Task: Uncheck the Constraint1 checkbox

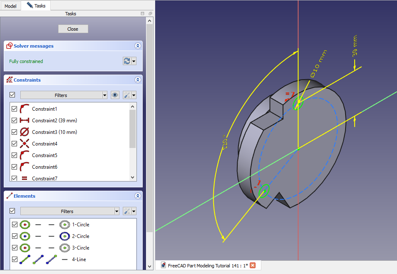Action: click(x=15, y=109)
